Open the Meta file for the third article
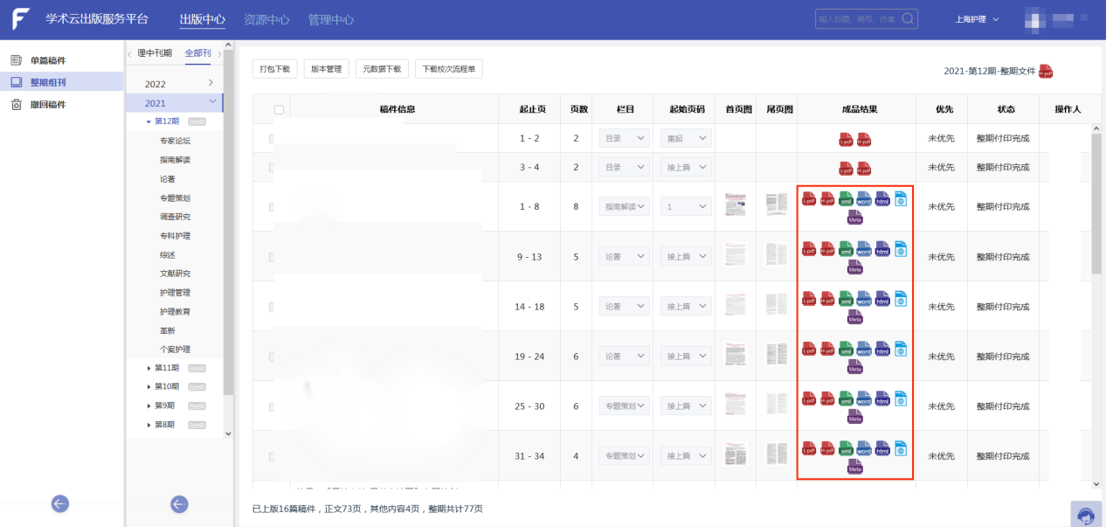This screenshot has width=1106, height=527. pyautogui.click(x=854, y=218)
